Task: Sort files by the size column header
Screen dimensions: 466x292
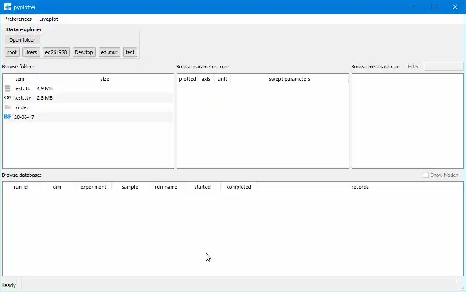Action: [104, 79]
